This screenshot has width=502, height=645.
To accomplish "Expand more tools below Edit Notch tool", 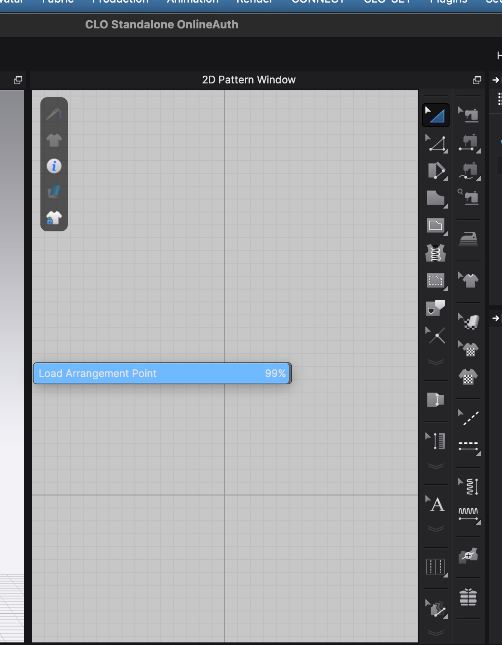I will 436,362.
